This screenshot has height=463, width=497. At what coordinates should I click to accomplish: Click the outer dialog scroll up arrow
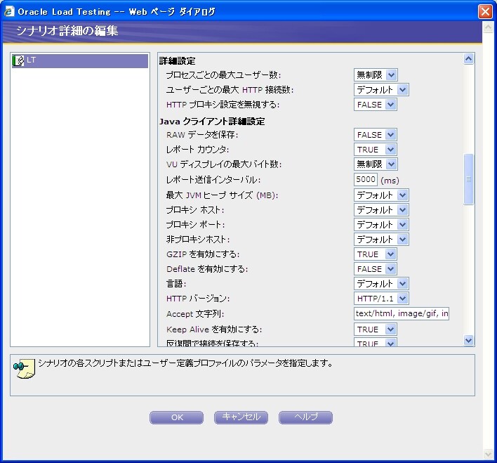(488, 27)
